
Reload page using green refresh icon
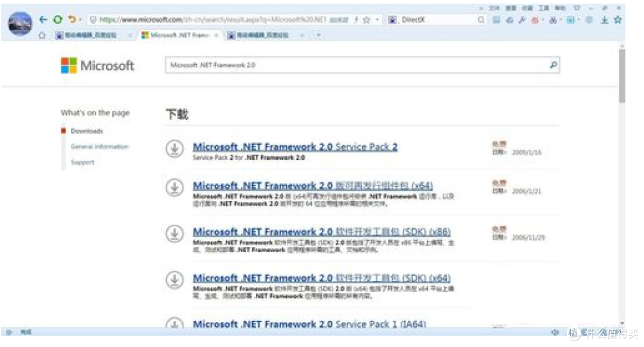58,19
